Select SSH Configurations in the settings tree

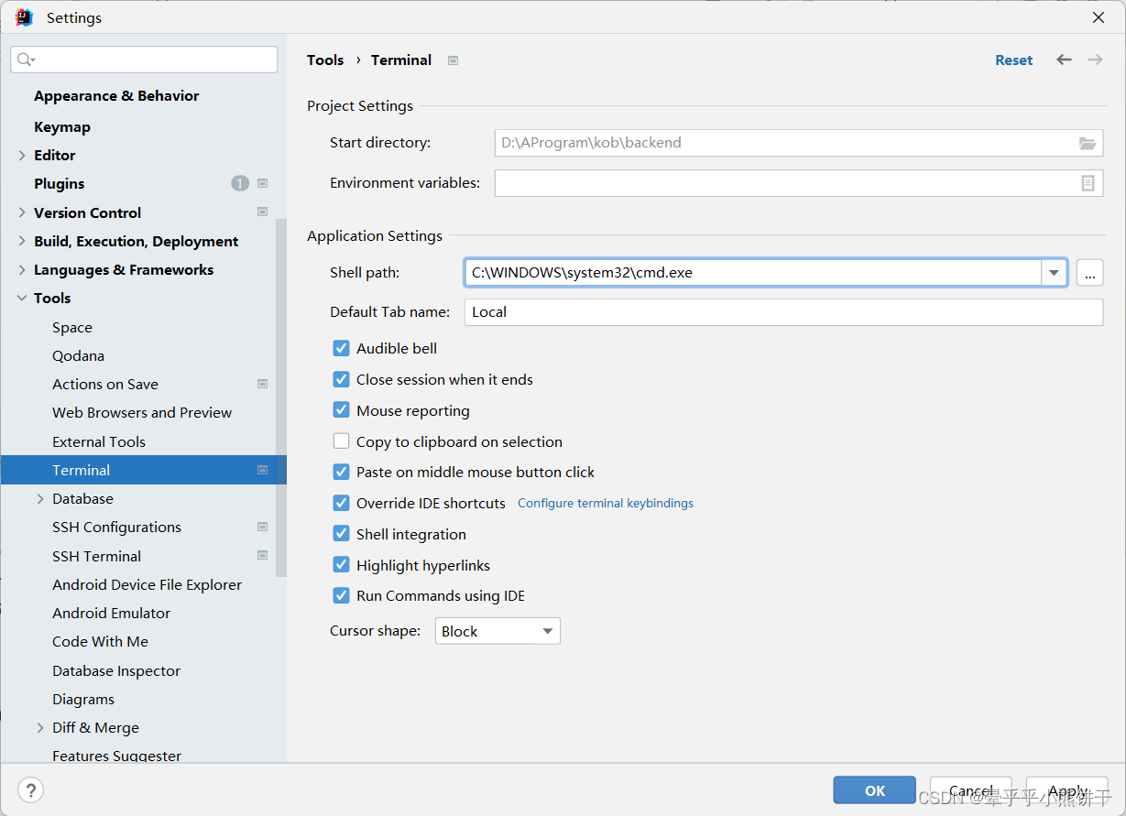(x=116, y=528)
